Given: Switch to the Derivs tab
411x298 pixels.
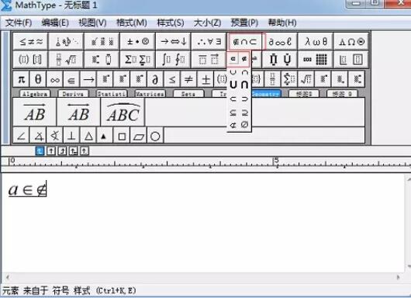Looking at the screenshot, I should (x=73, y=94).
